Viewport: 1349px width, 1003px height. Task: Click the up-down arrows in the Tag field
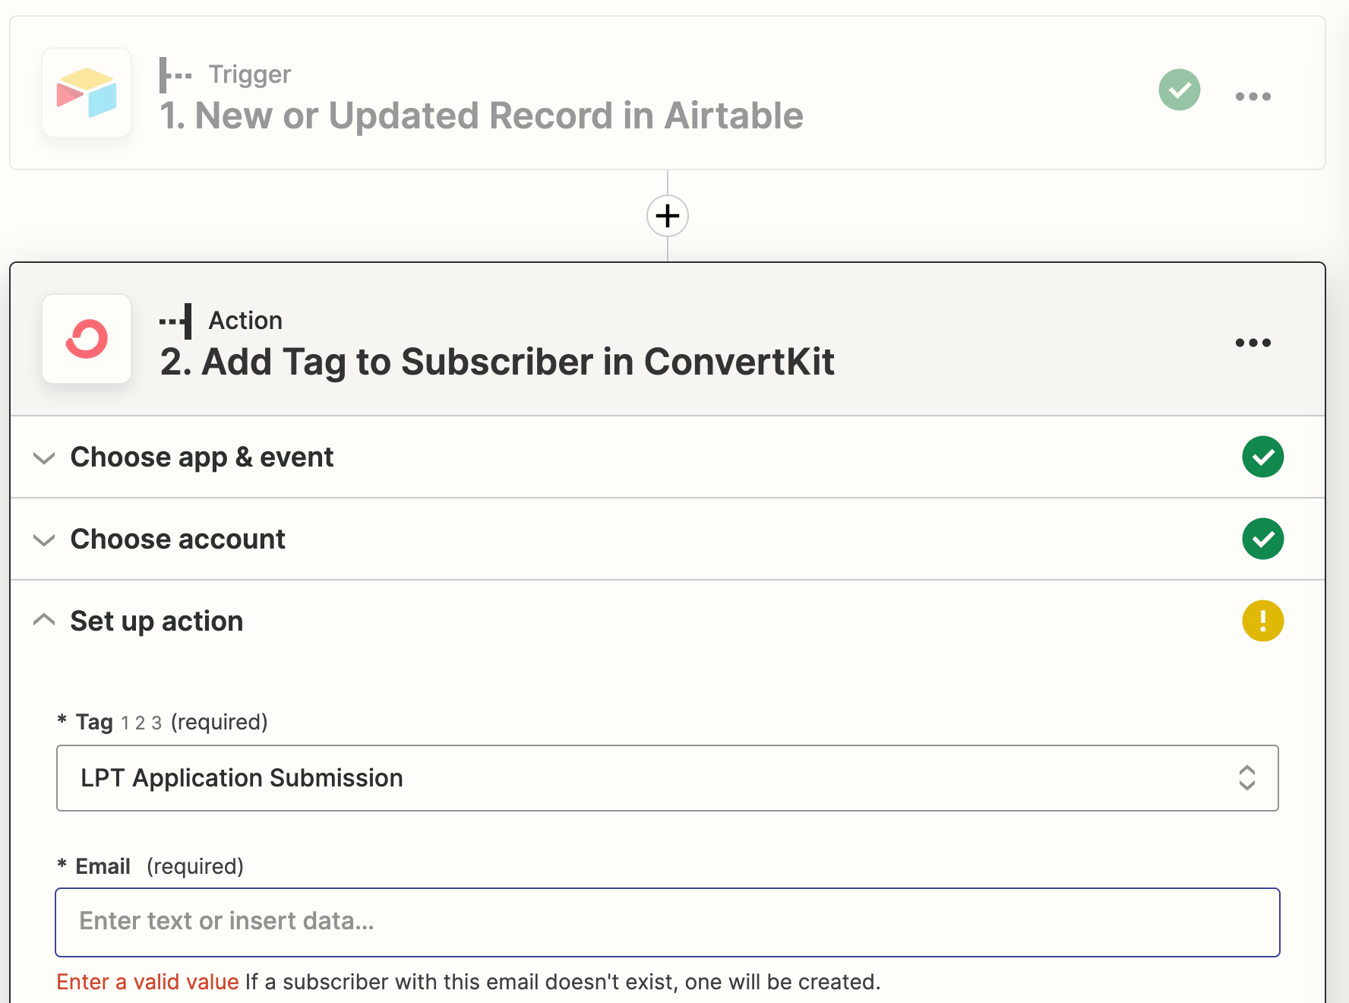[x=1247, y=778]
